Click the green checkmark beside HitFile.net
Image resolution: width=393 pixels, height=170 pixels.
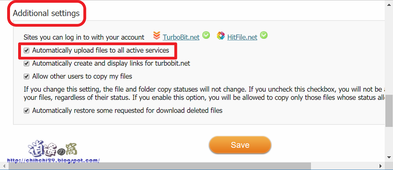(264, 35)
